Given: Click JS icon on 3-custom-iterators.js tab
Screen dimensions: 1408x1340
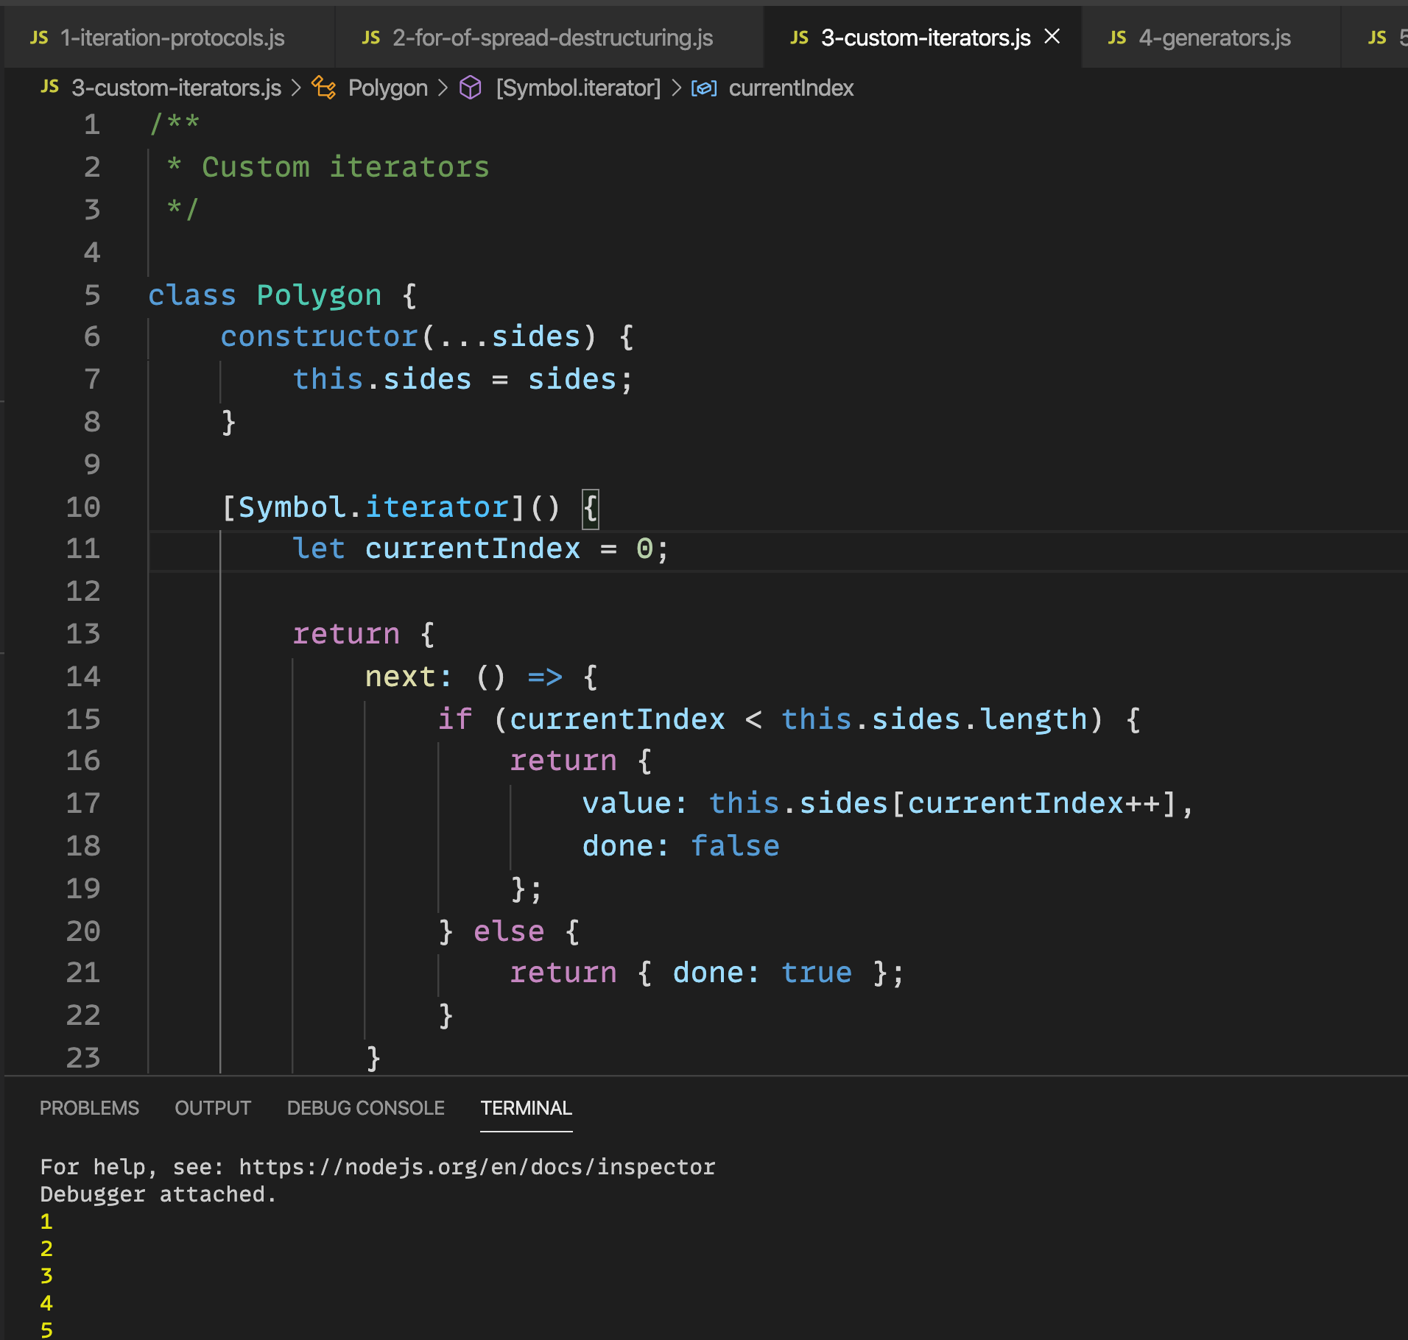Looking at the screenshot, I should 800,38.
